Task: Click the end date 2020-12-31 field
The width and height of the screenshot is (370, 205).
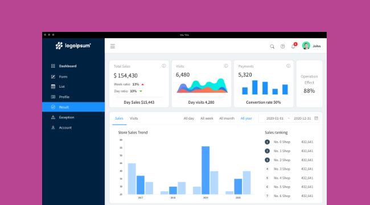Action: pos(302,118)
